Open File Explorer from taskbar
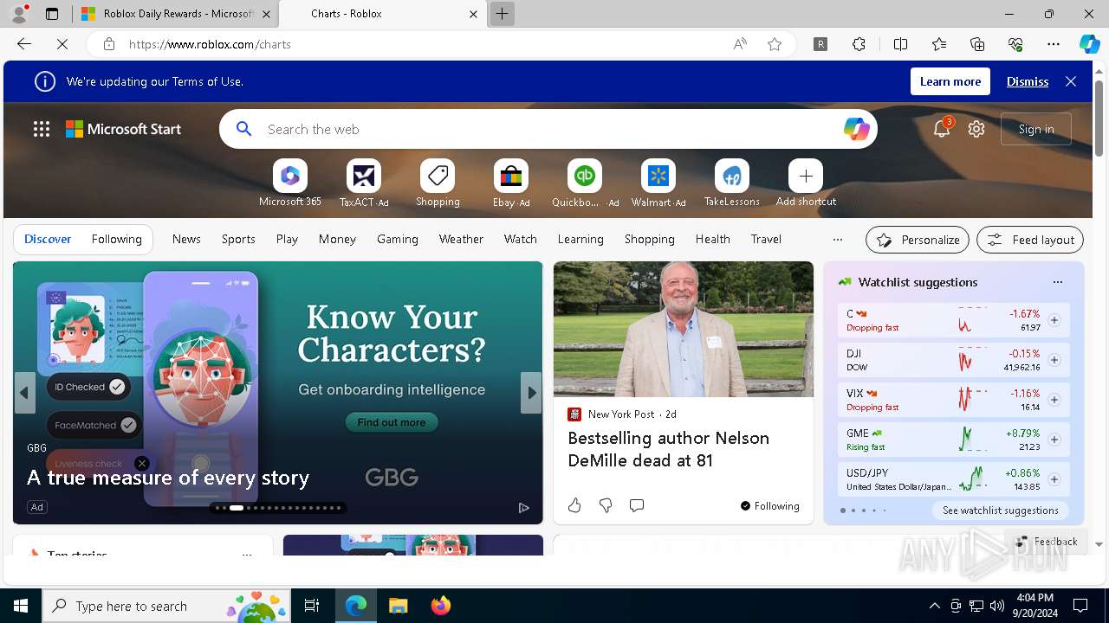The height and width of the screenshot is (623, 1109). pos(398,606)
